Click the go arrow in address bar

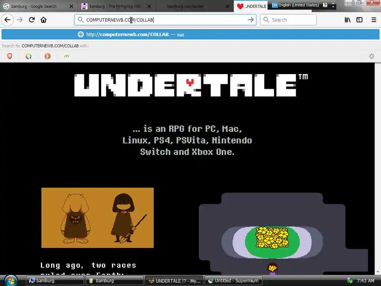pyautogui.click(x=250, y=20)
